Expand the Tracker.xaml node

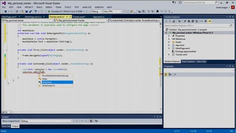pos(169,55)
